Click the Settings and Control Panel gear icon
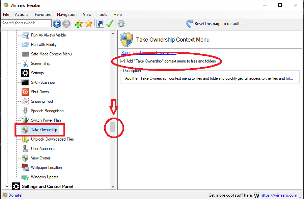This screenshot has height=199, width=304. pyautogui.click(x=16, y=186)
